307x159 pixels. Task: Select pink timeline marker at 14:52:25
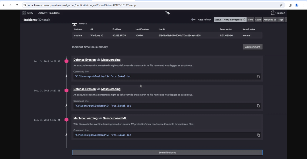point(67,90)
